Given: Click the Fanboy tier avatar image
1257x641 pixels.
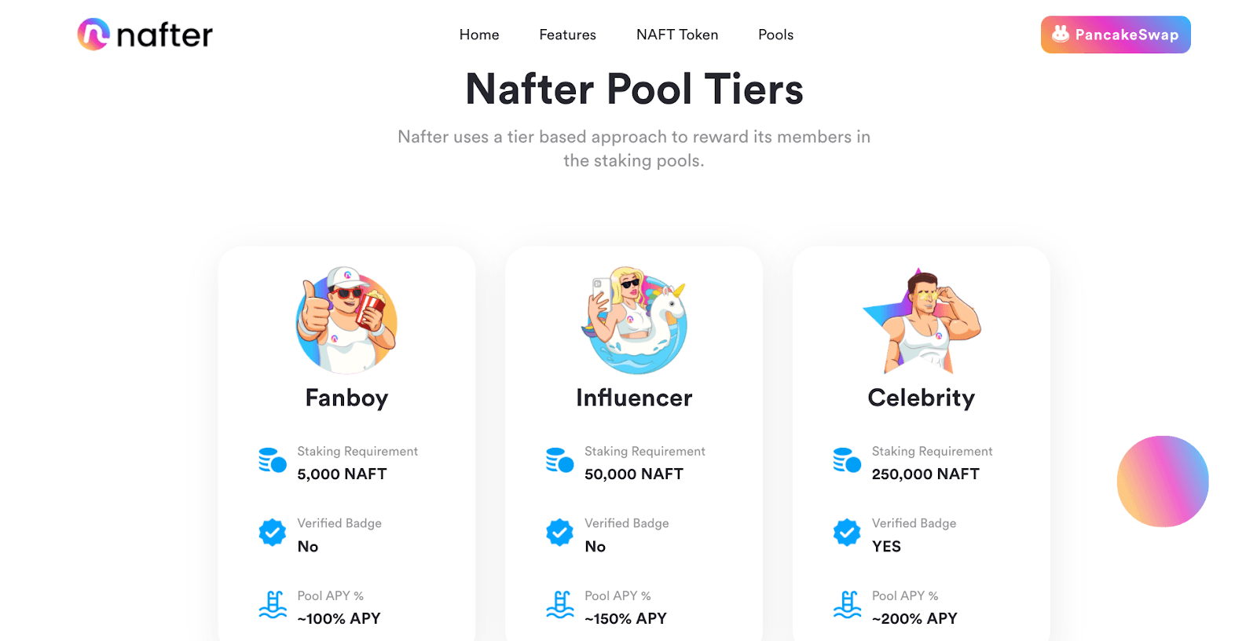Looking at the screenshot, I should click(346, 320).
